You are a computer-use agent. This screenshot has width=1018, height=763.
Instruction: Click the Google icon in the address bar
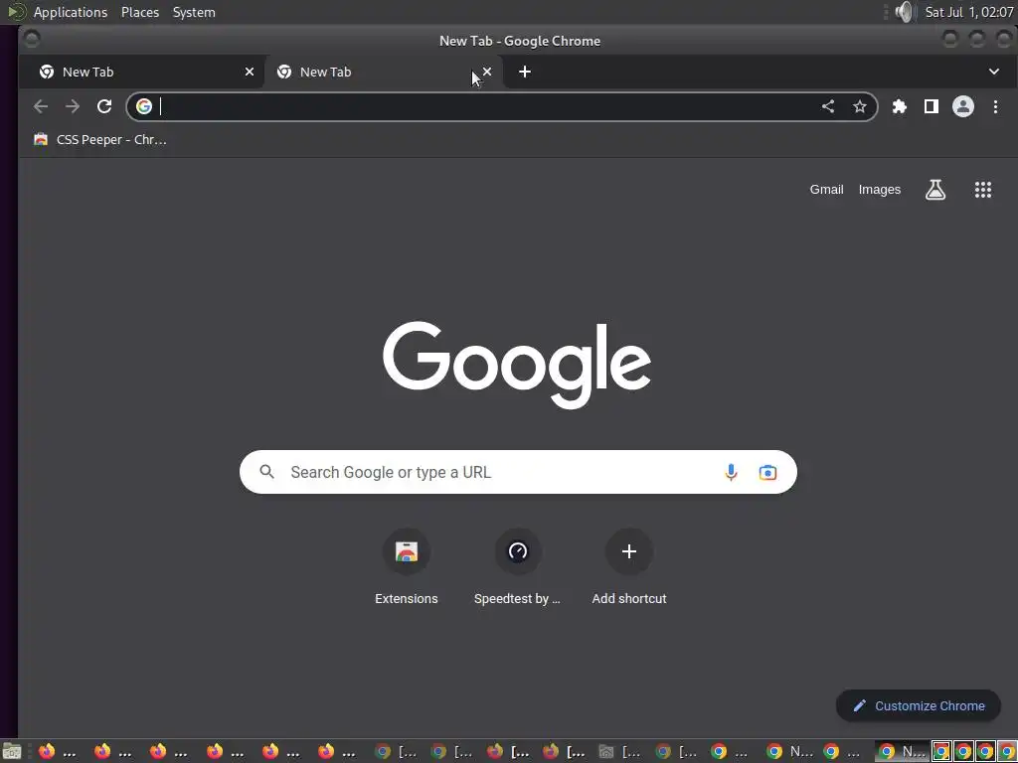144,106
